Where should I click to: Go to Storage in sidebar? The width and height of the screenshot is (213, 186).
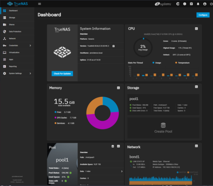[17, 17]
